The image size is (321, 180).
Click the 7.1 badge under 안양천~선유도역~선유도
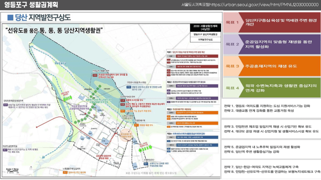(129, 87)
